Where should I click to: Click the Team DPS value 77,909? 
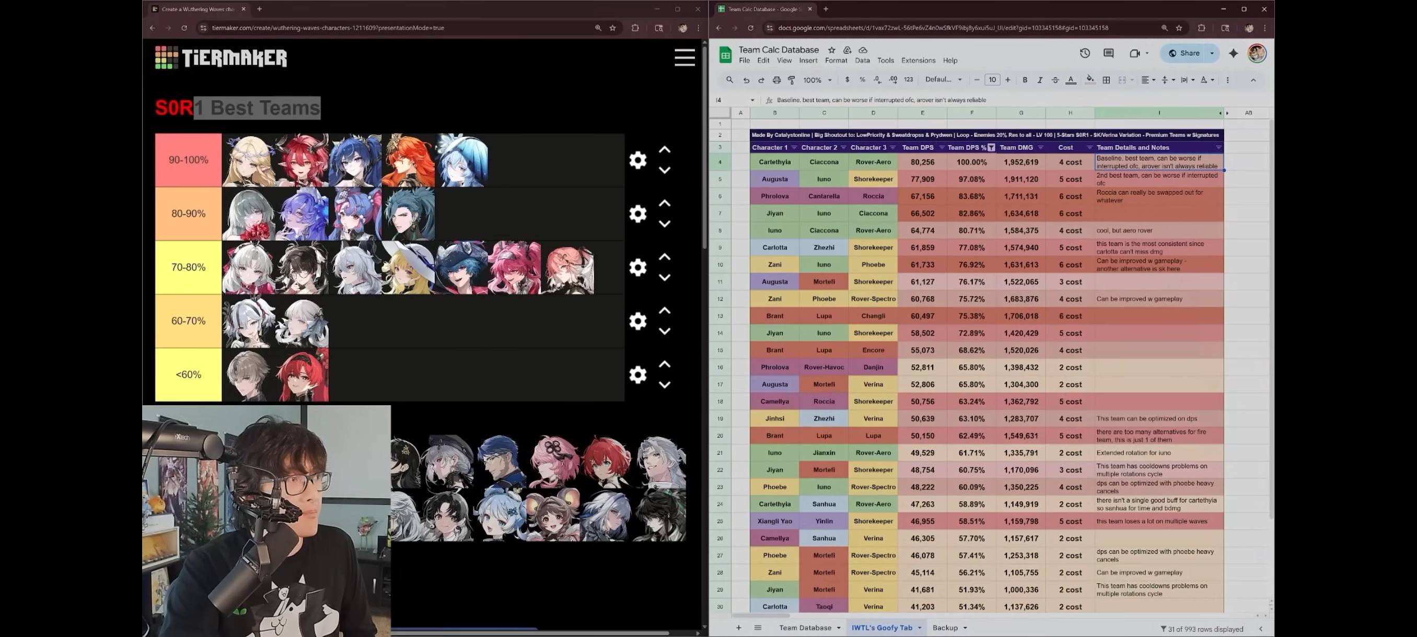tap(923, 179)
